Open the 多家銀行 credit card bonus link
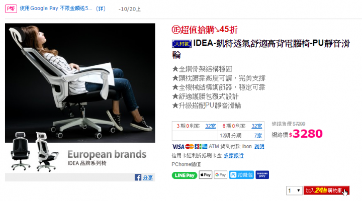The image size is (362, 201). click(234, 156)
